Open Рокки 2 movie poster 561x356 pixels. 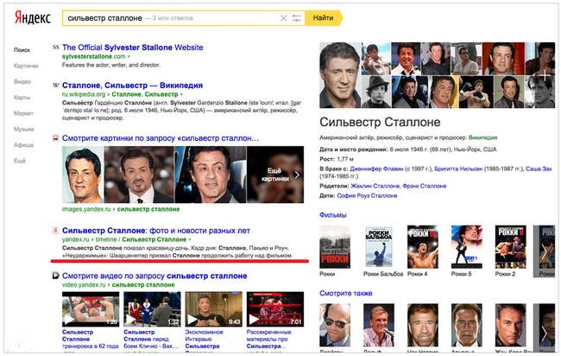pos(511,247)
